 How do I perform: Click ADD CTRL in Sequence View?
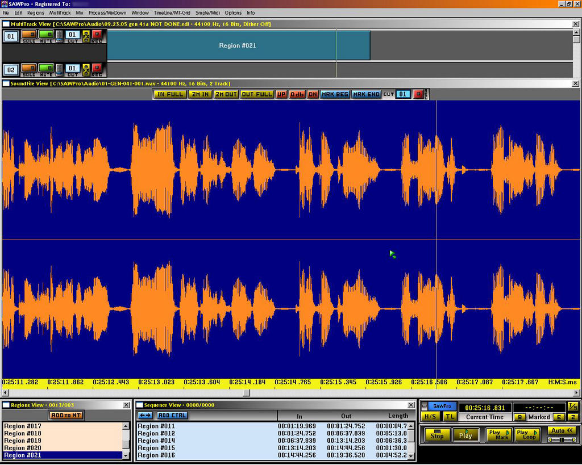pos(172,416)
